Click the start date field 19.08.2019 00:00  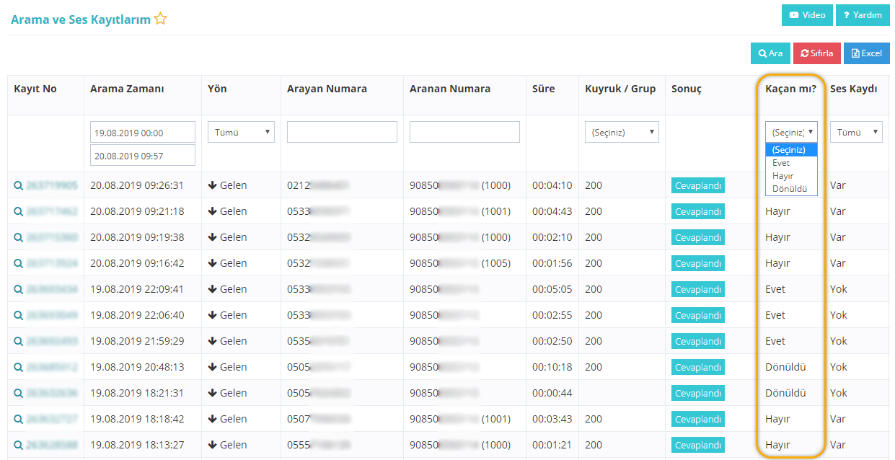click(x=142, y=133)
